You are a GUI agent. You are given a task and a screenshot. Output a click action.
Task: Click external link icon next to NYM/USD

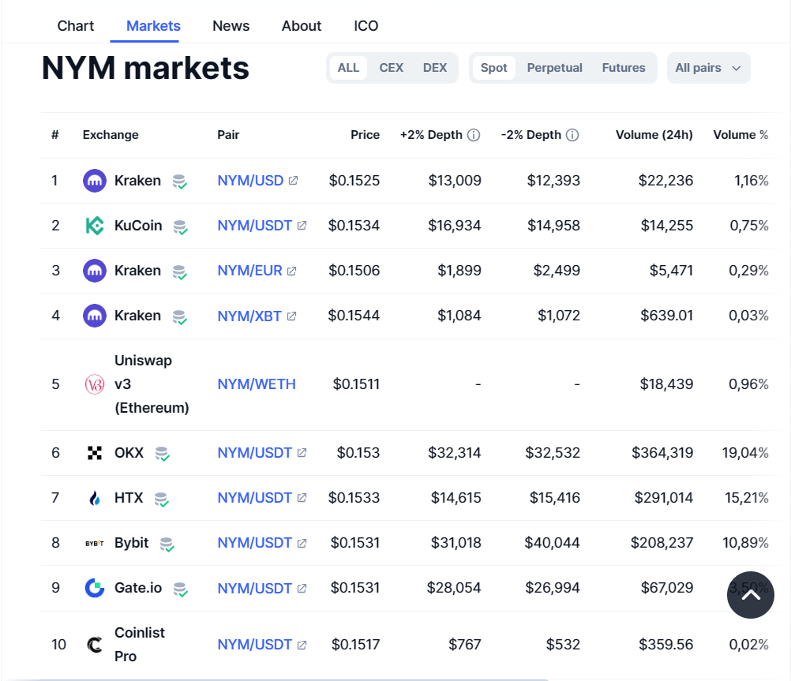[293, 181]
